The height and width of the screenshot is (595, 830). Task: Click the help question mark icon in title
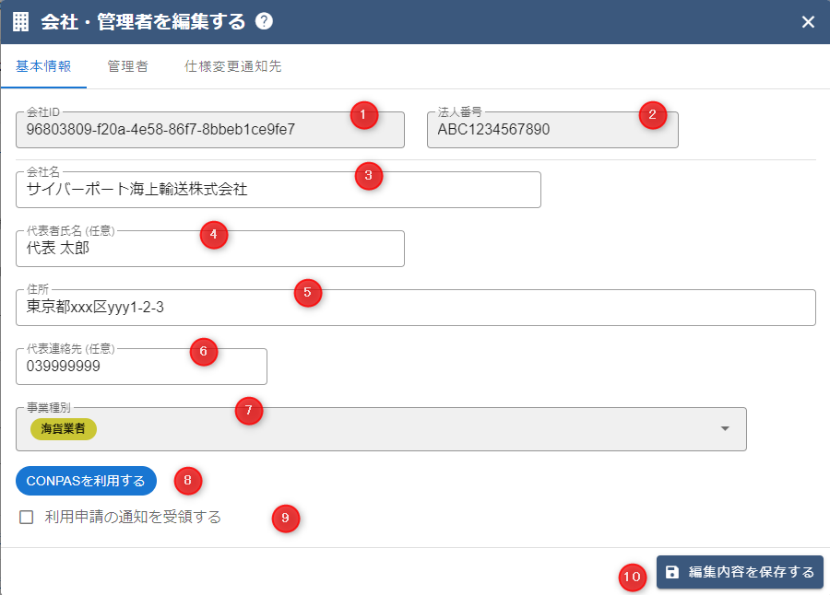pos(264,21)
